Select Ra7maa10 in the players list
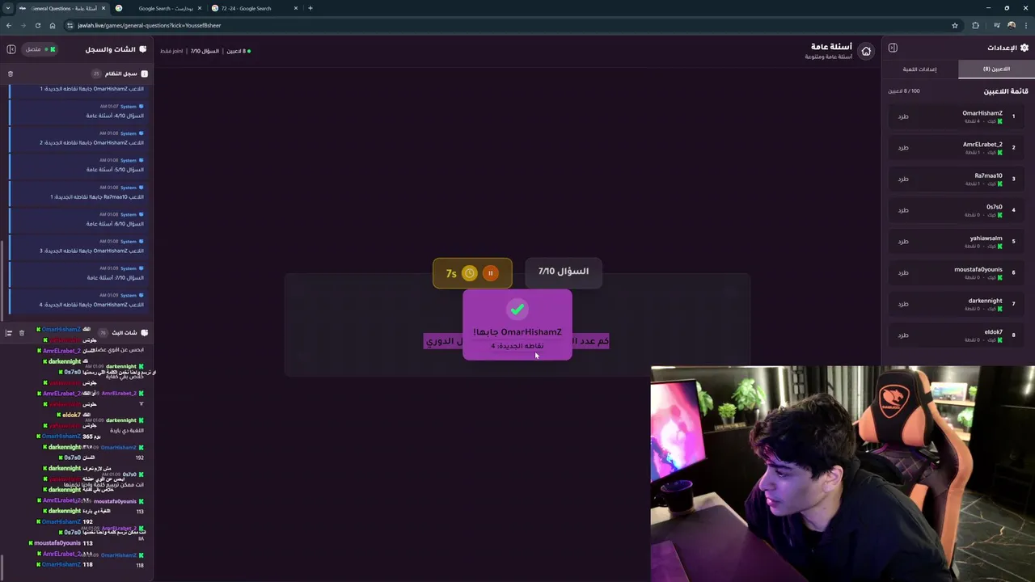This screenshot has height=582, width=1035. 958,179
